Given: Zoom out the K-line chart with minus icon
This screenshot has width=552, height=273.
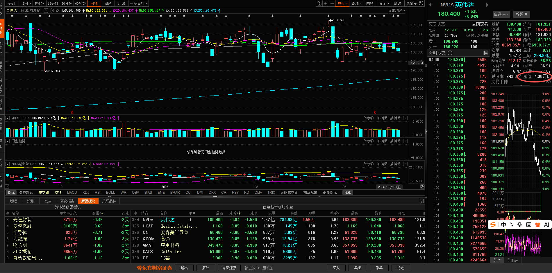Looking at the screenshot, I should [x=332, y=3].
